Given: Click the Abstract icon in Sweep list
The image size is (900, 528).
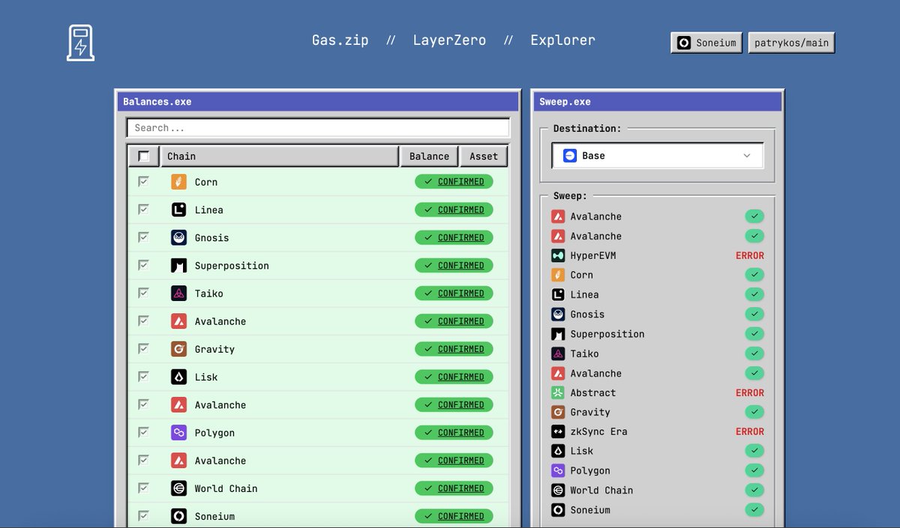Looking at the screenshot, I should point(558,392).
